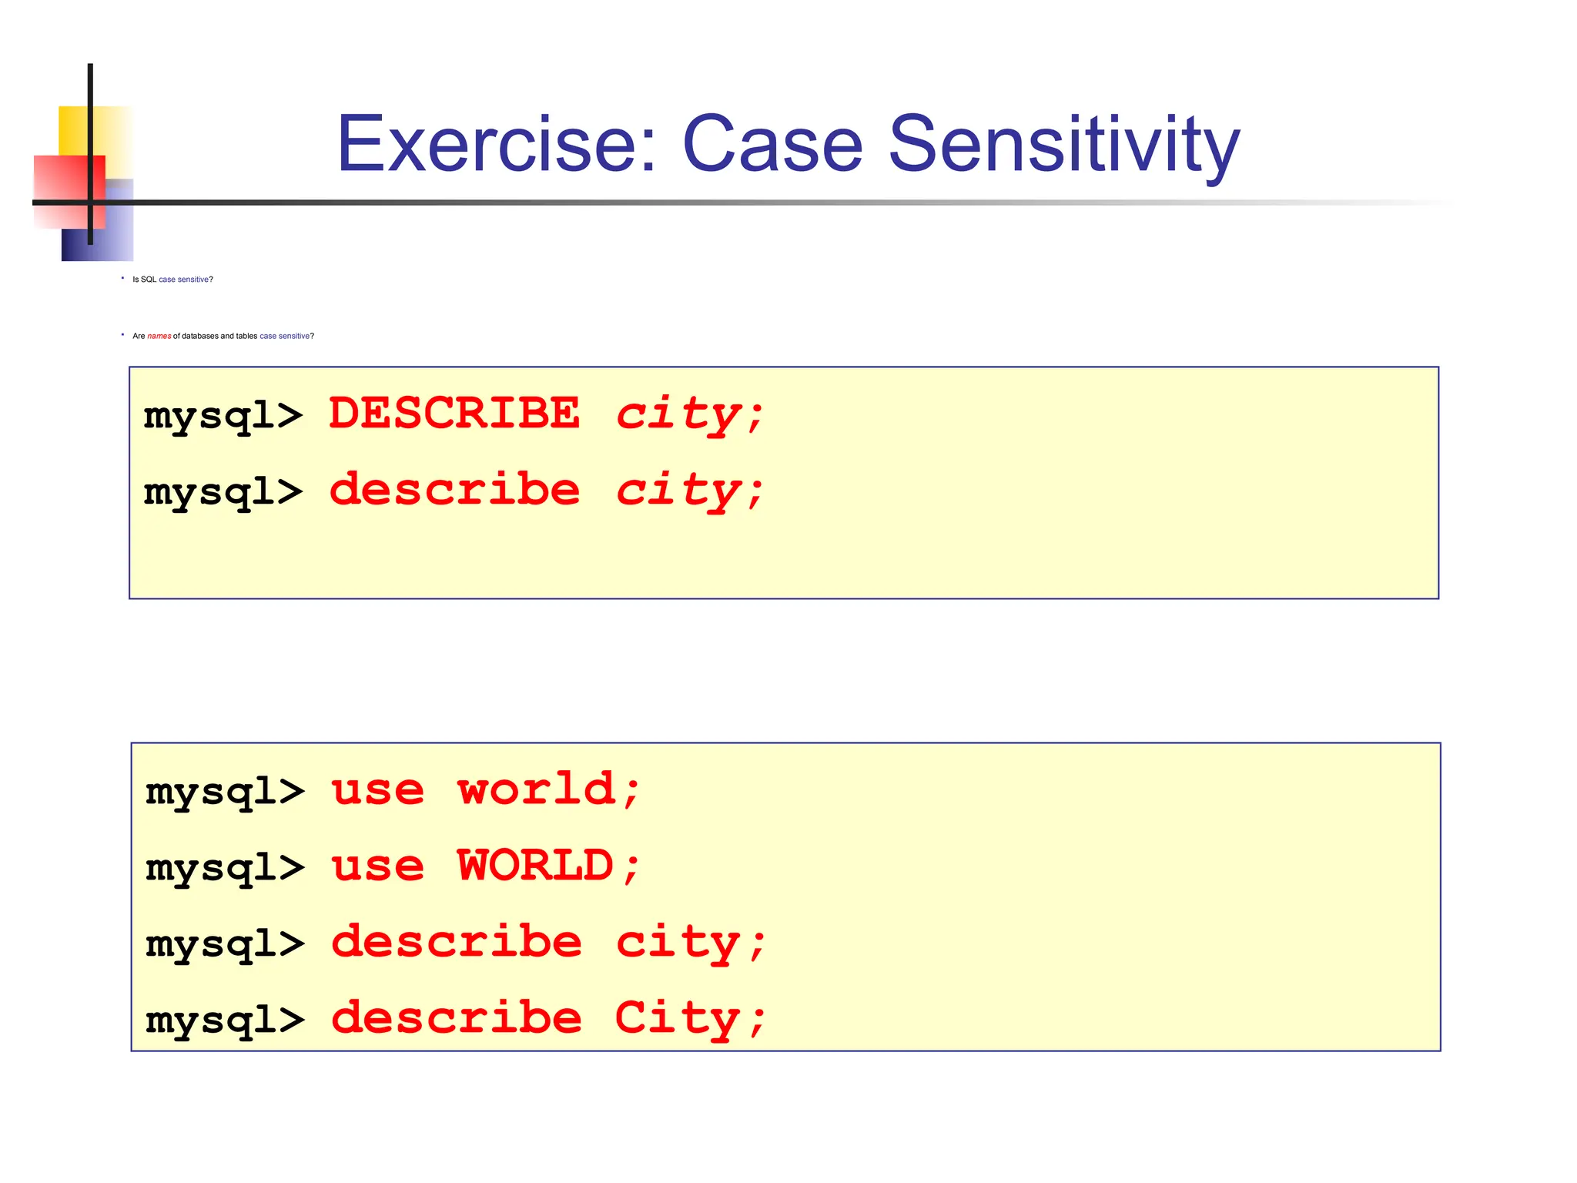Click the uppercase "WORLD;" database name

tap(547, 866)
